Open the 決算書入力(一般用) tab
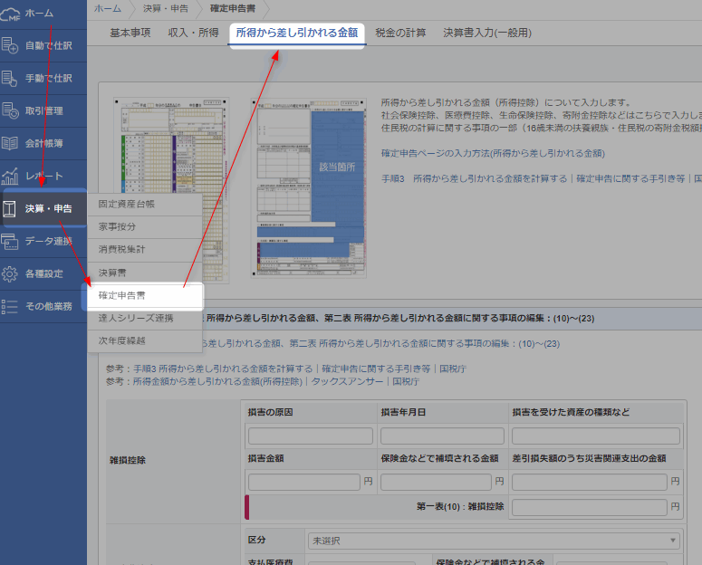Viewport: 702px width, 565px height. click(x=486, y=33)
